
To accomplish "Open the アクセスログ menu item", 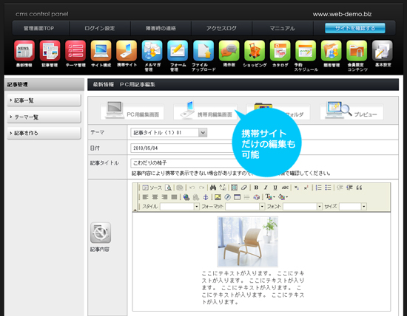I will tap(221, 28).
